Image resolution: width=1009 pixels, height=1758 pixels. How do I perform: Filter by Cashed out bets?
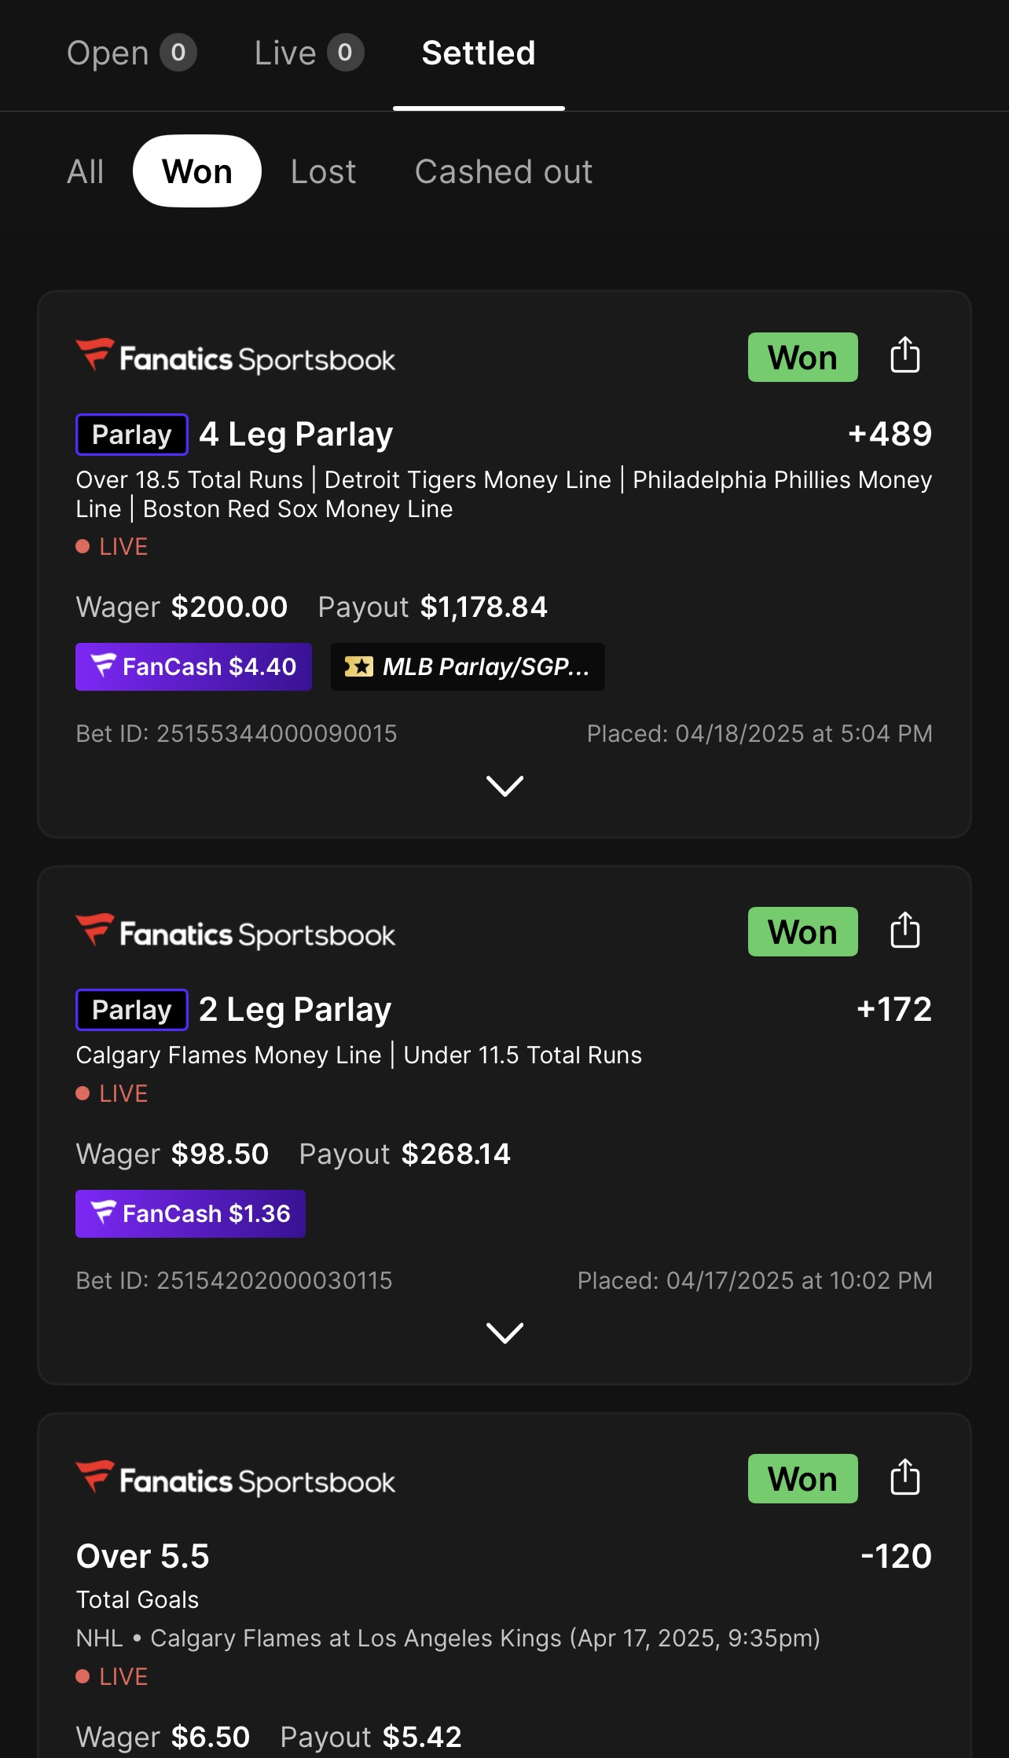[x=503, y=171]
